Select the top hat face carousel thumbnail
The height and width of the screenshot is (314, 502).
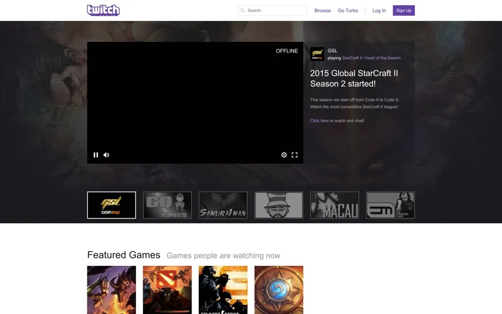pos(279,205)
